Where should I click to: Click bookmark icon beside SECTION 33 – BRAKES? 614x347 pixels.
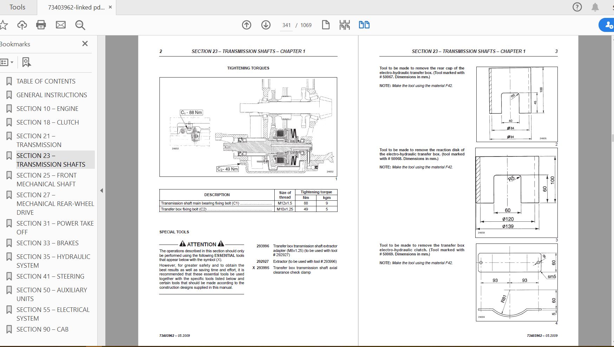[x=9, y=243]
